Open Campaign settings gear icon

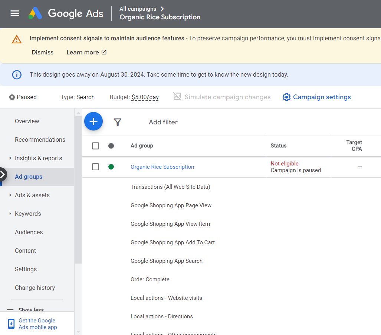click(x=286, y=97)
